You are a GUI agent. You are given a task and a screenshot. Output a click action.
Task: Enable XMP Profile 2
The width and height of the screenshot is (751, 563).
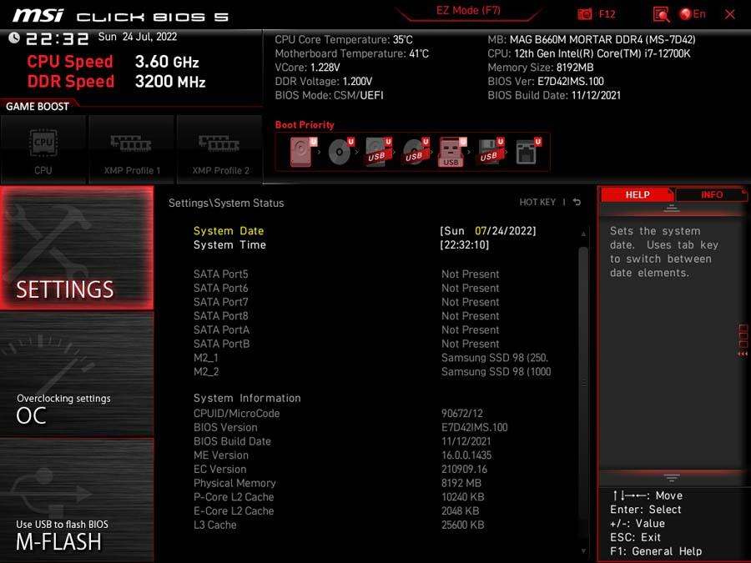tap(219, 149)
